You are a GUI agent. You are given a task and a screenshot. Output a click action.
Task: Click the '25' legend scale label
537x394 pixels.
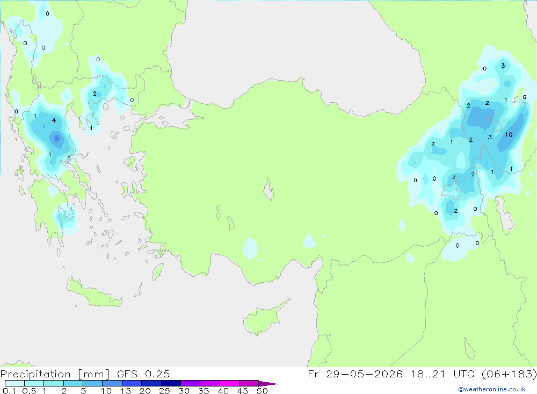[x=164, y=391]
